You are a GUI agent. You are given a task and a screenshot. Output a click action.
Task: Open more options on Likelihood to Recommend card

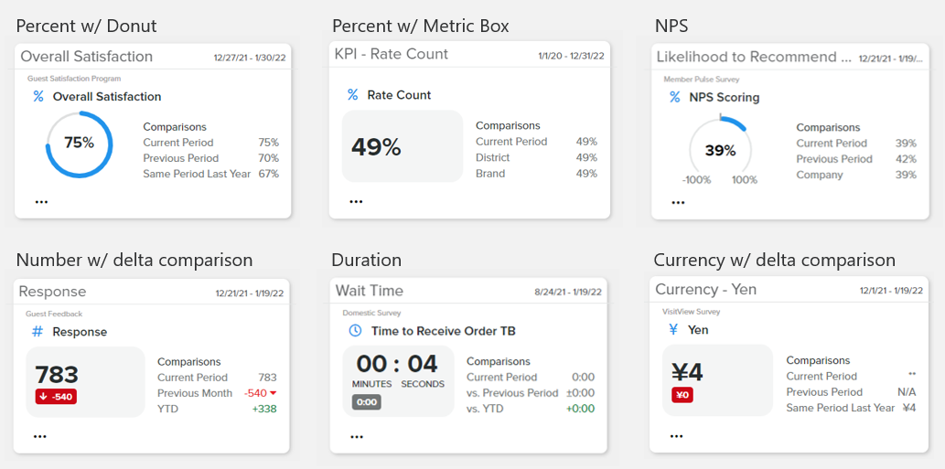point(677,203)
